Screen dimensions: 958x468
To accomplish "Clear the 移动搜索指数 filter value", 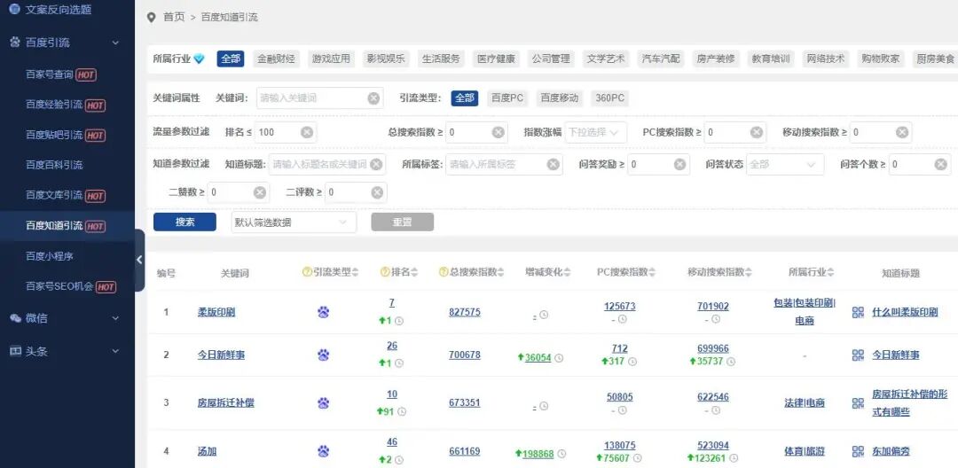I will [902, 132].
